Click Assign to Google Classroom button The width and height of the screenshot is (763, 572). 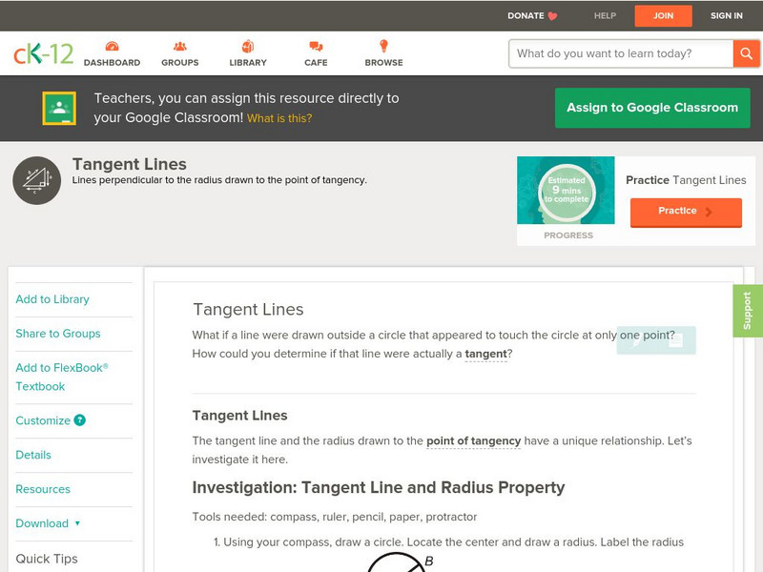(x=652, y=108)
